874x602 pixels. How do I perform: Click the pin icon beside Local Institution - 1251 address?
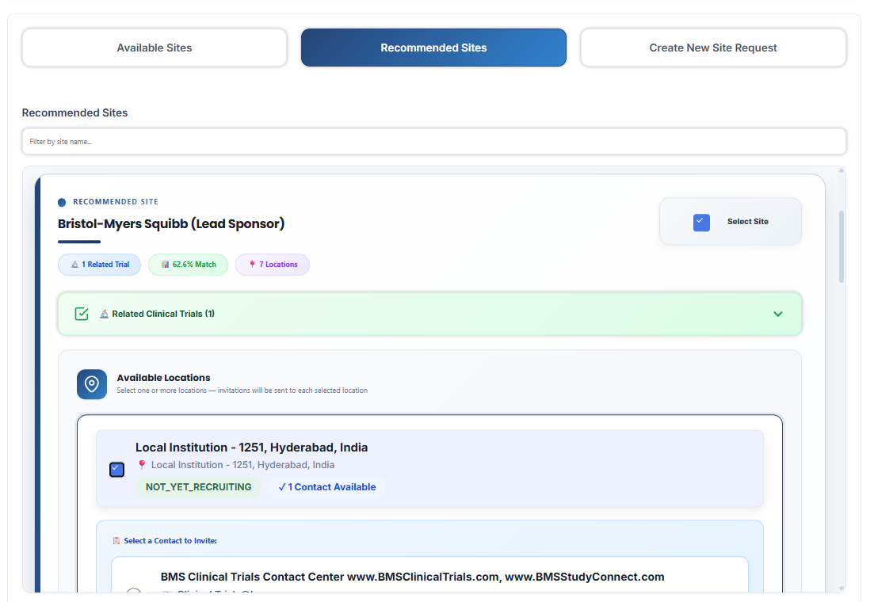point(142,465)
